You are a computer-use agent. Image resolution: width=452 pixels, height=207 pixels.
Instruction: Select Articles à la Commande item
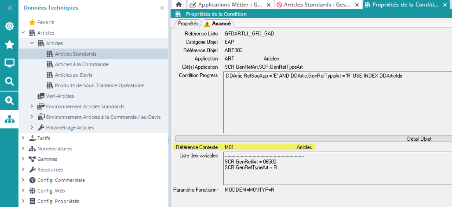pos(82,64)
